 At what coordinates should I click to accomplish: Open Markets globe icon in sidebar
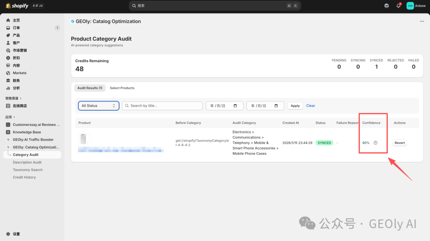point(8,73)
